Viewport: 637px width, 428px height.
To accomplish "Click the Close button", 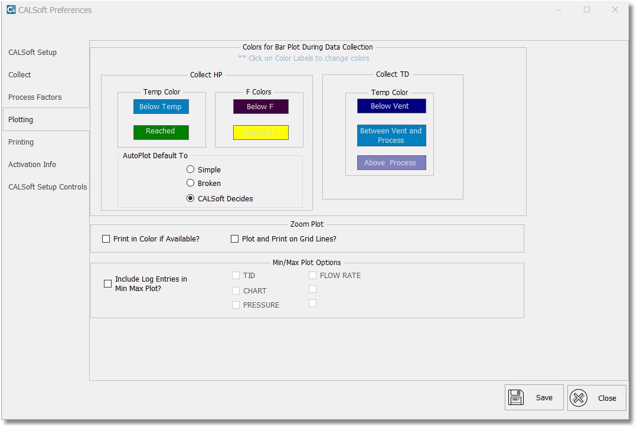I will click(x=596, y=398).
